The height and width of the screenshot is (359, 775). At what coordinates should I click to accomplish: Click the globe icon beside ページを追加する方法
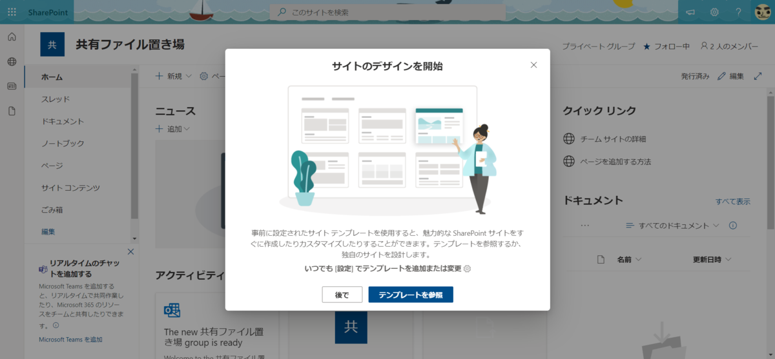[569, 161]
